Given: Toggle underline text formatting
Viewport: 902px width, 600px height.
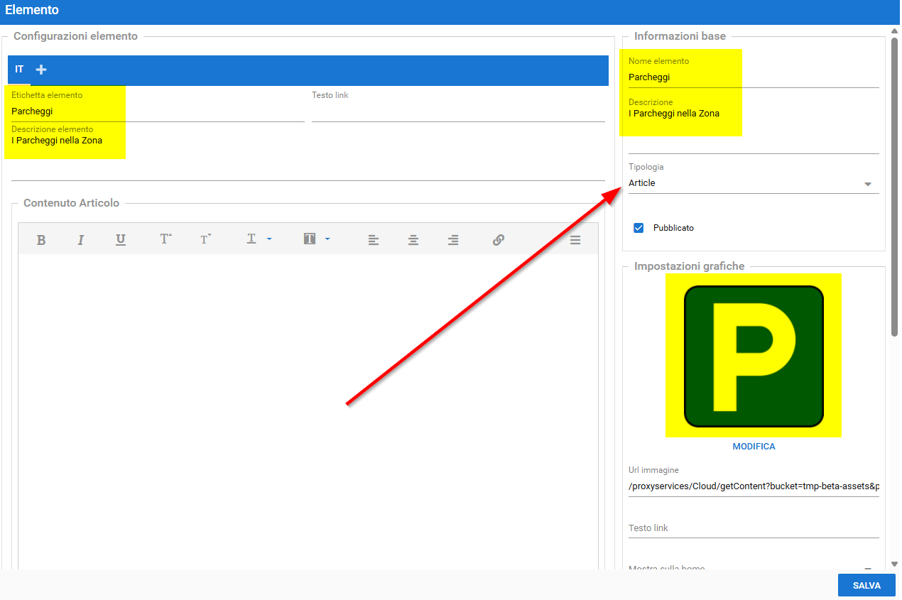Looking at the screenshot, I should click(121, 240).
